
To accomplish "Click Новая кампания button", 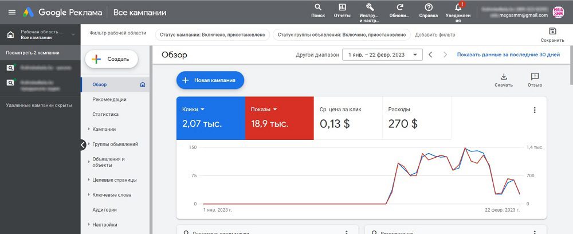I will pyautogui.click(x=210, y=80).
